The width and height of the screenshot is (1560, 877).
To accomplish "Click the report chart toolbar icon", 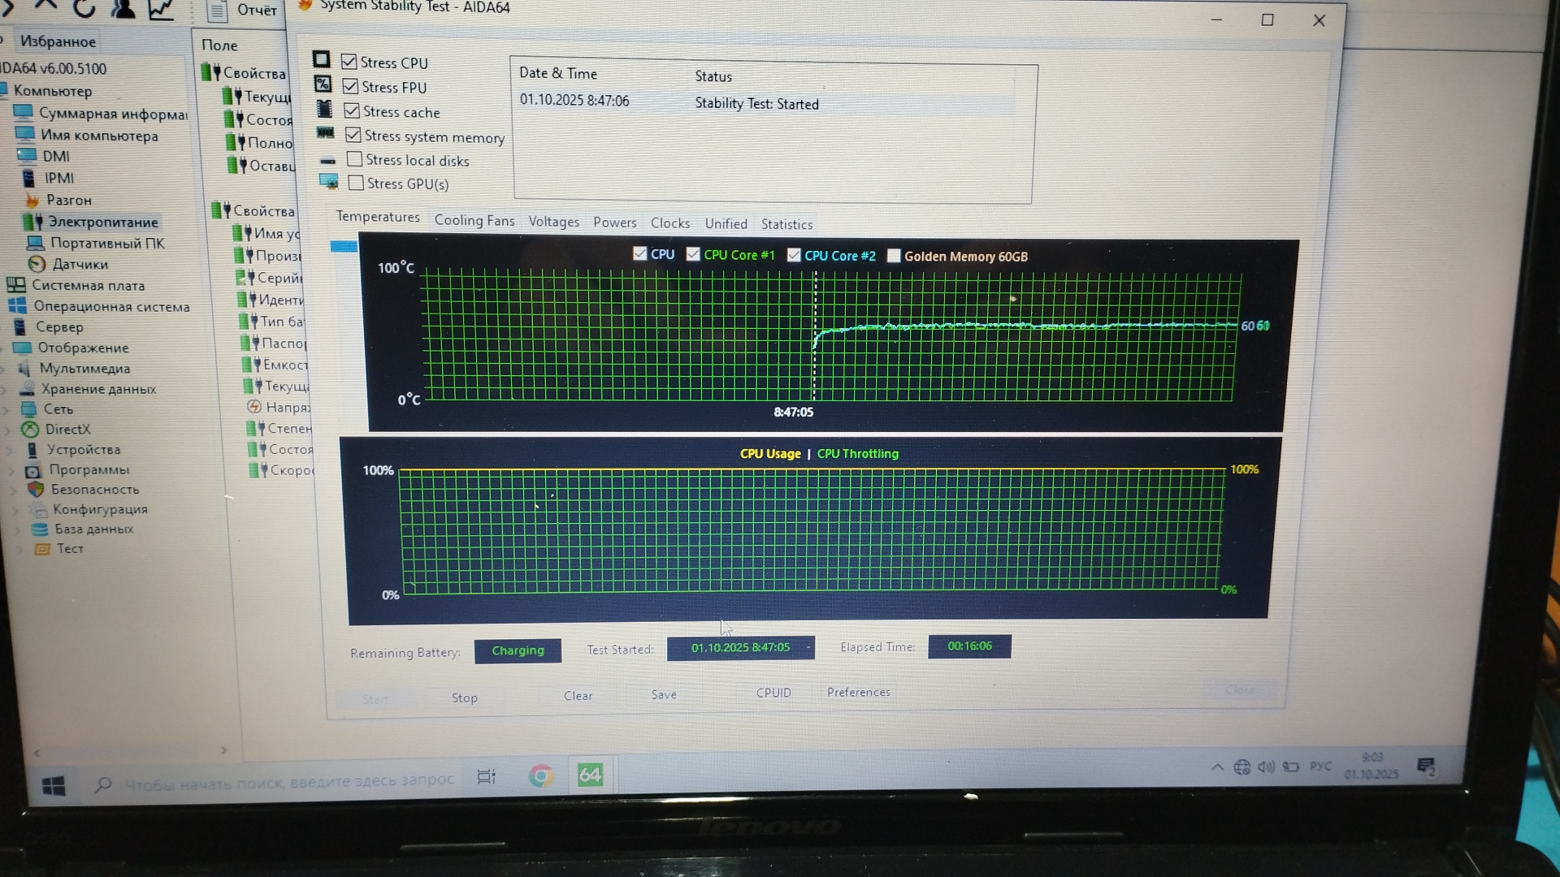I will pyautogui.click(x=161, y=10).
